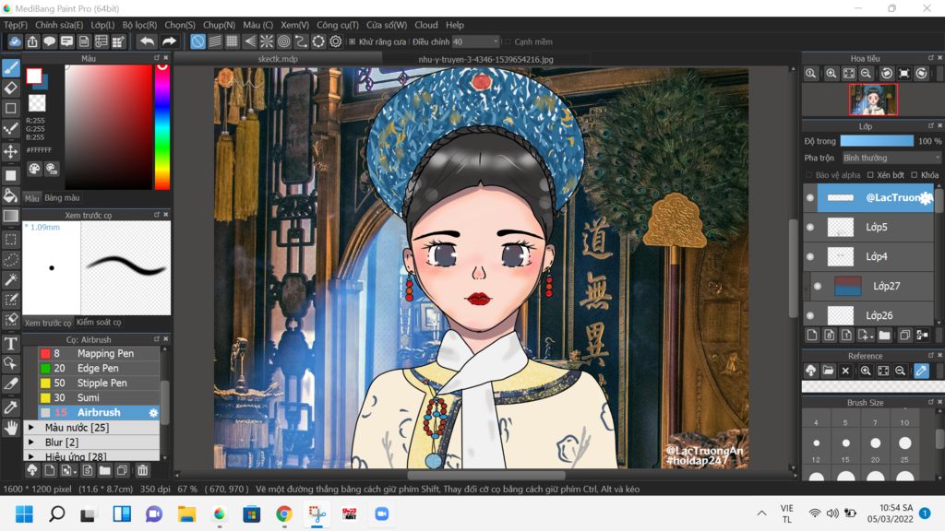Open Windows Start menu
The width and height of the screenshot is (945, 531).
point(24,513)
